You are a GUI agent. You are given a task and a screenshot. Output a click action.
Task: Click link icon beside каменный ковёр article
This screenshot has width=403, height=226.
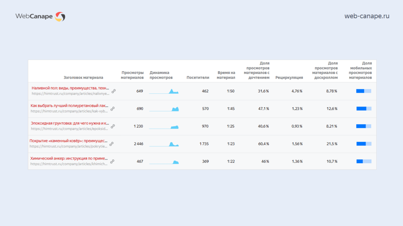(111, 144)
